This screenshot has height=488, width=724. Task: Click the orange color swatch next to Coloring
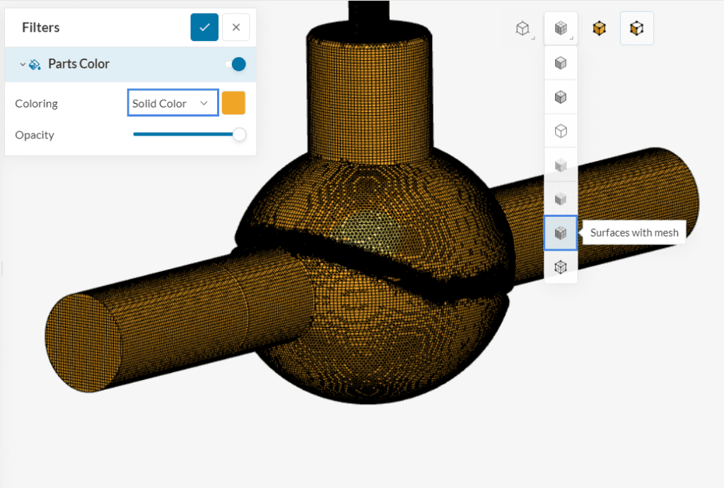(x=233, y=102)
